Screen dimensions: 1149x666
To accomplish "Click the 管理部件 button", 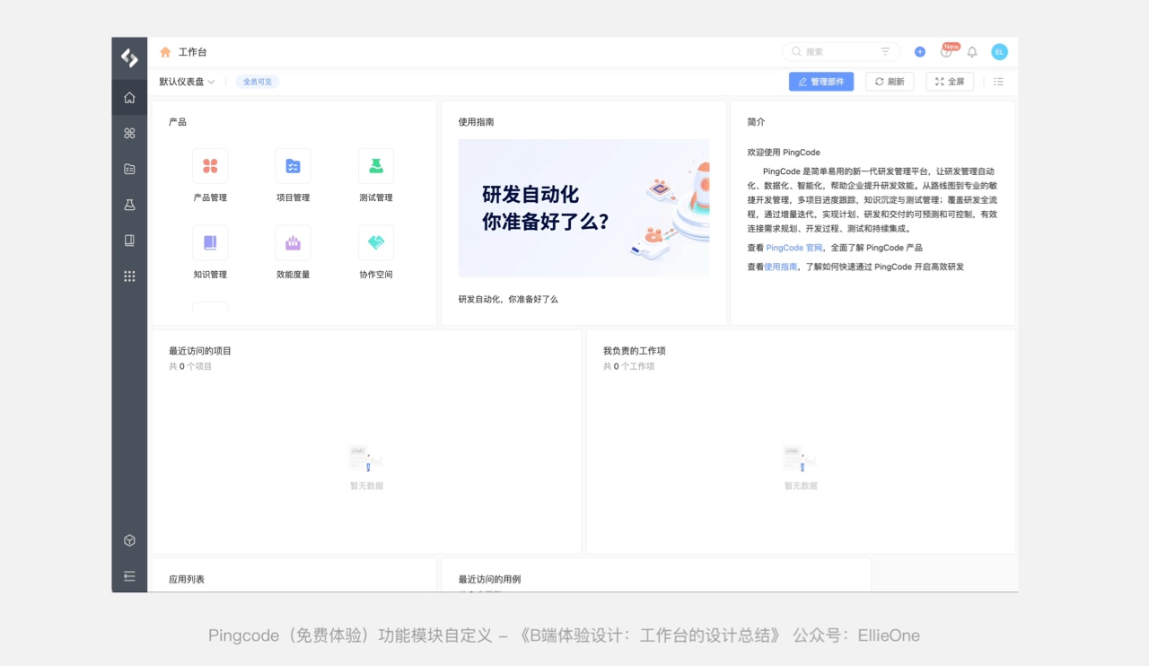I will (821, 82).
